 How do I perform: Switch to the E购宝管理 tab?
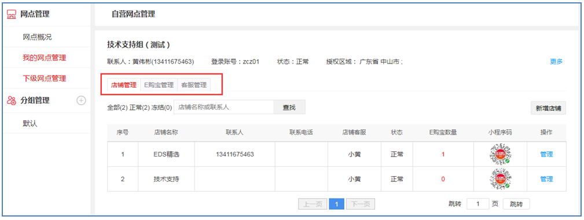[159, 85]
